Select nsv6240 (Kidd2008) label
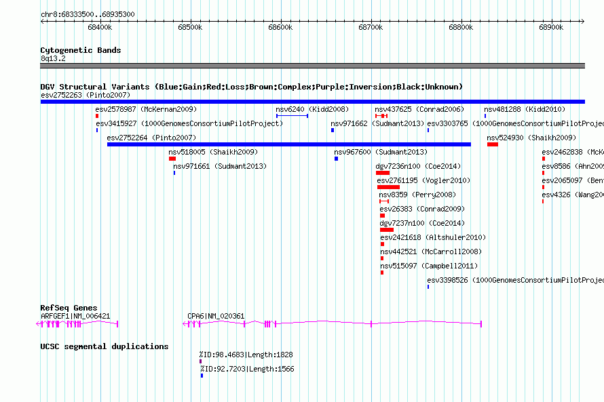 [x=312, y=109]
